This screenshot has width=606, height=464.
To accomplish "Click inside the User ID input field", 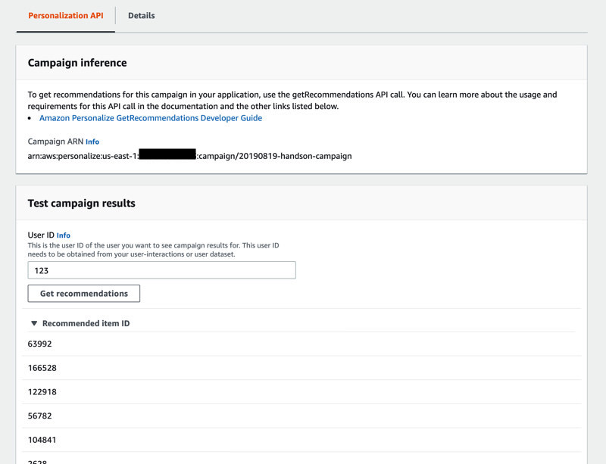I will 161,269.
